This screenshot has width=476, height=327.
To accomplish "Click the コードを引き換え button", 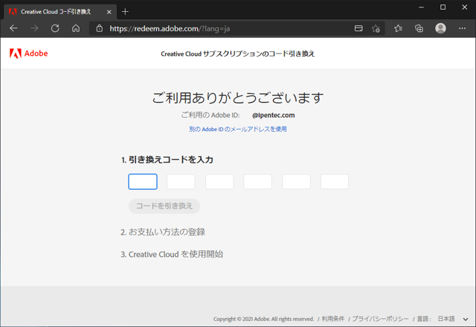I will click(x=164, y=206).
